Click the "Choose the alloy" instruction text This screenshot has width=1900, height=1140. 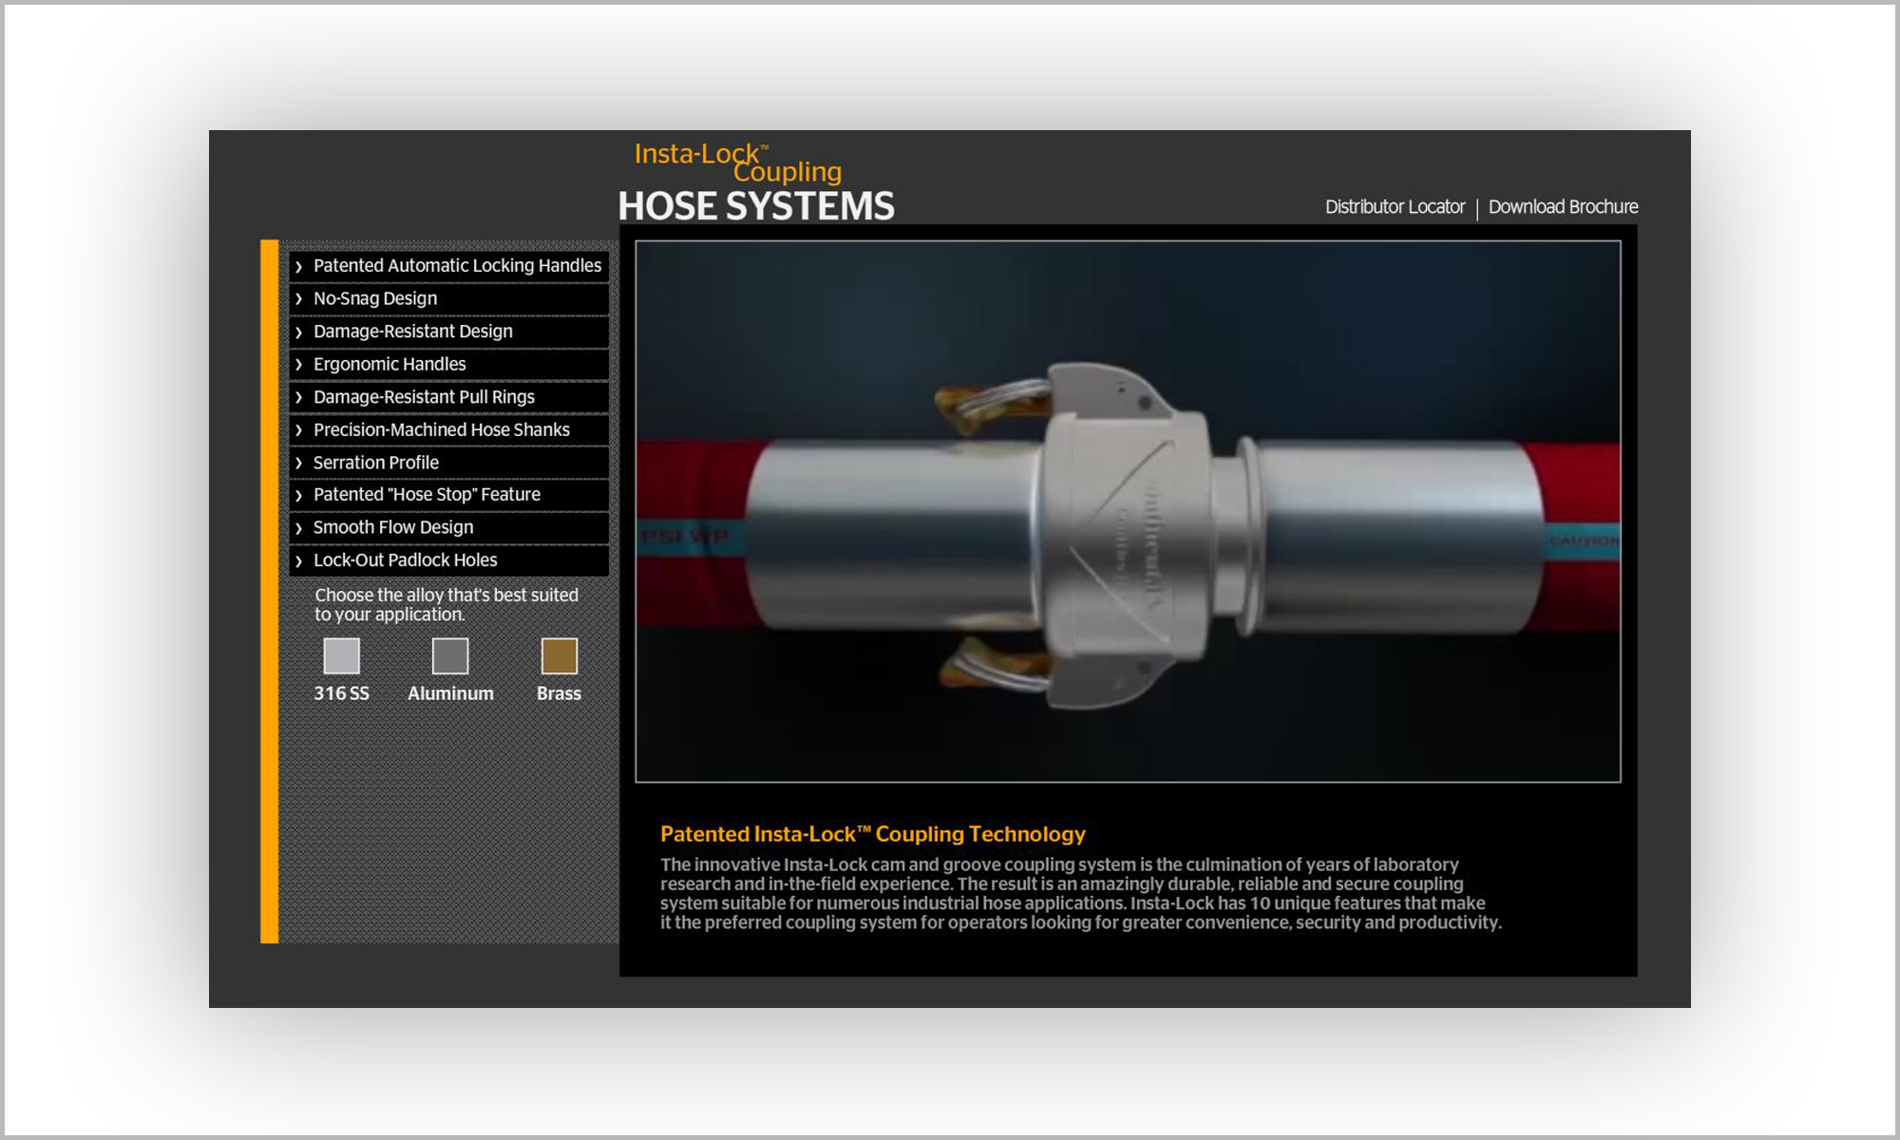[x=446, y=604]
